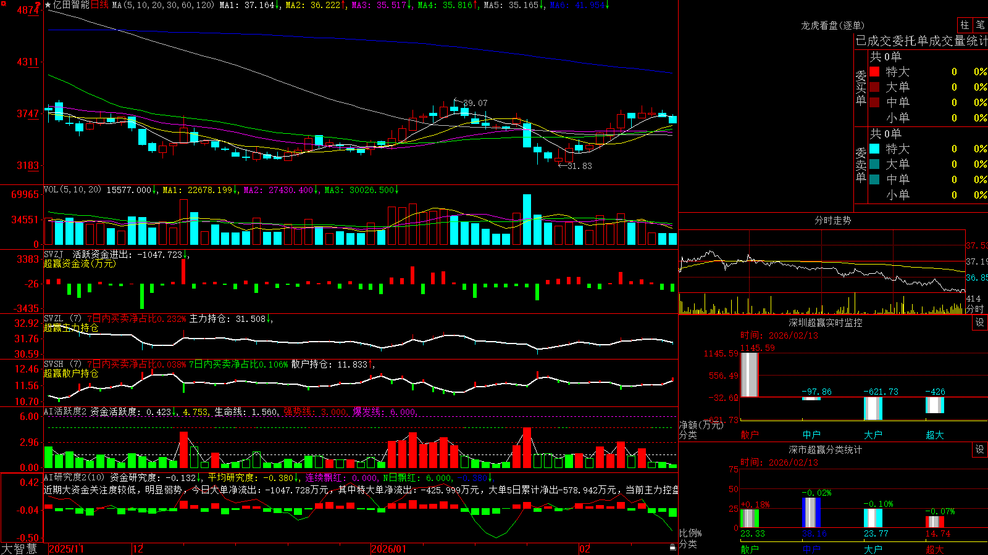Select sell-side 小单 row label
Screen dimensions: 988x555
(898, 195)
